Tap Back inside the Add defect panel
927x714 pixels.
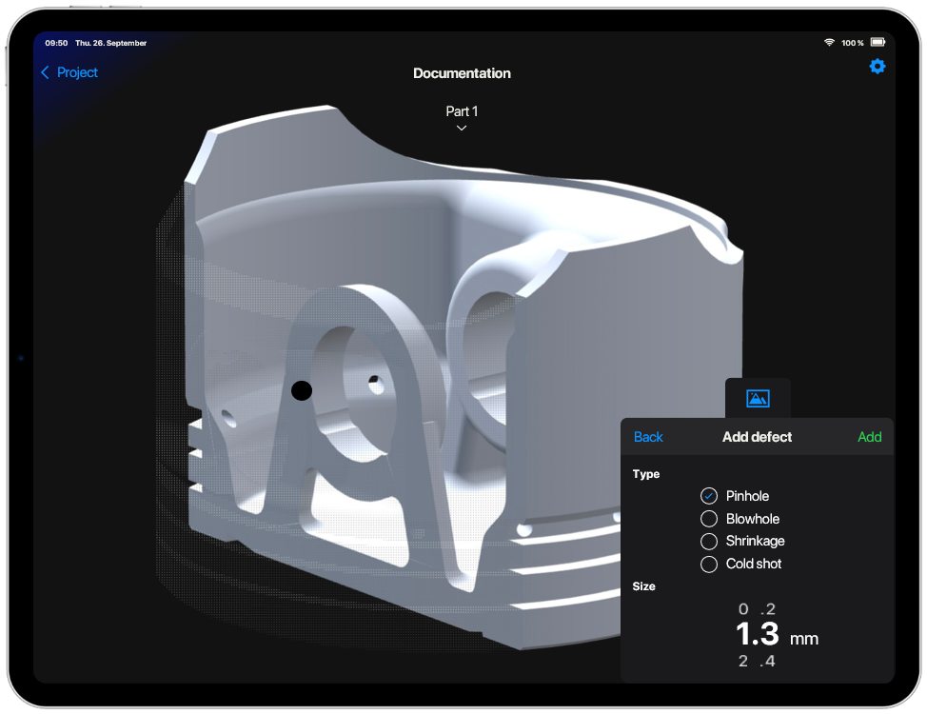(648, 437)
